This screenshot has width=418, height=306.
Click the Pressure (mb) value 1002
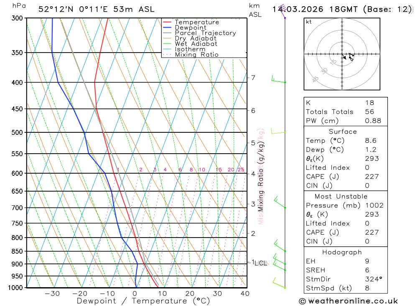(374, 205)
